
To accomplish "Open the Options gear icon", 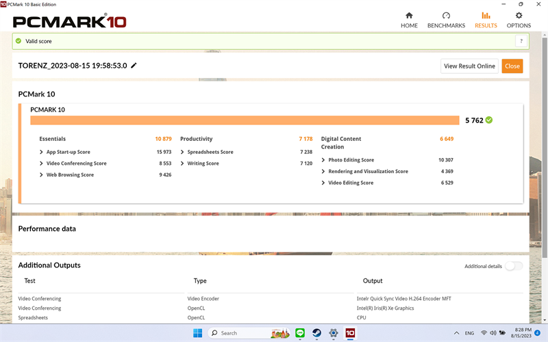I will [519, 15].
